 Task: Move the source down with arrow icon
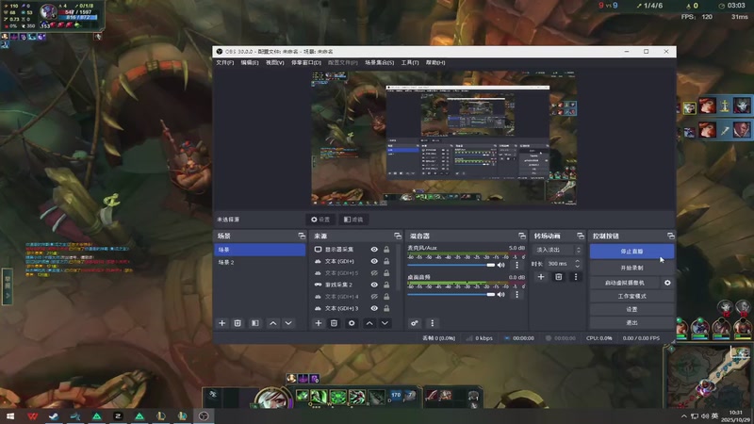(385, 323)
